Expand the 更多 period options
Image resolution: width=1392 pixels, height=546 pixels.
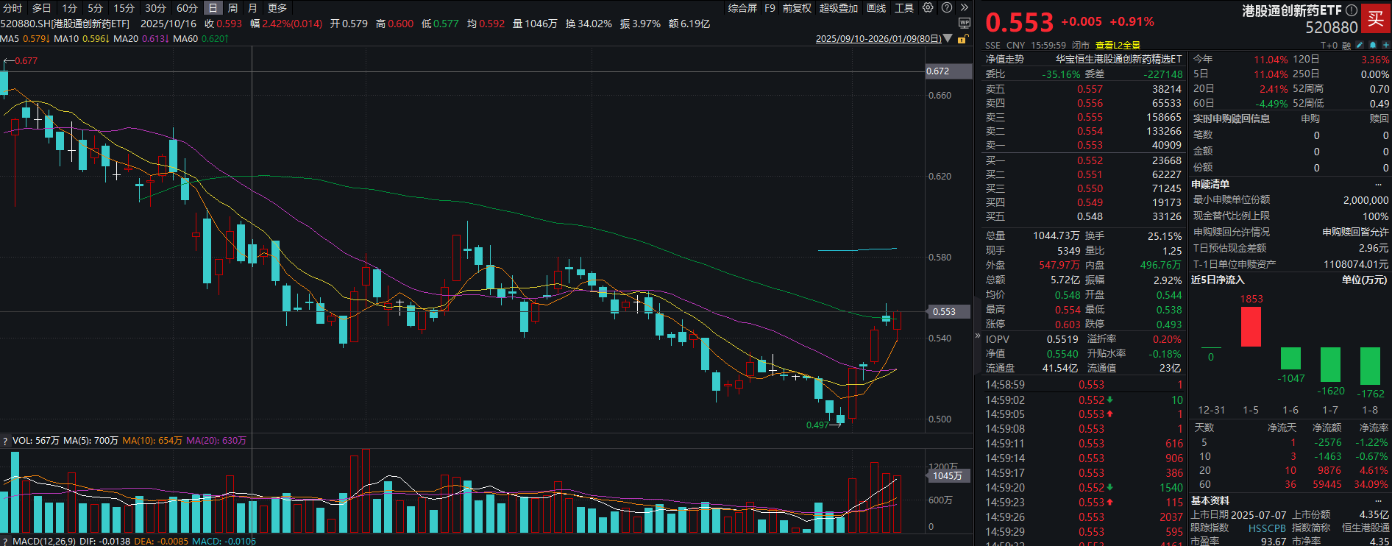277,8
